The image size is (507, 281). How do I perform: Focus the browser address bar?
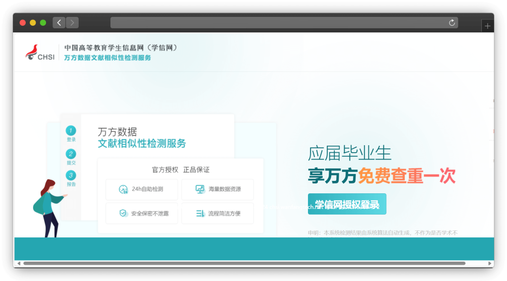[277, 23]
